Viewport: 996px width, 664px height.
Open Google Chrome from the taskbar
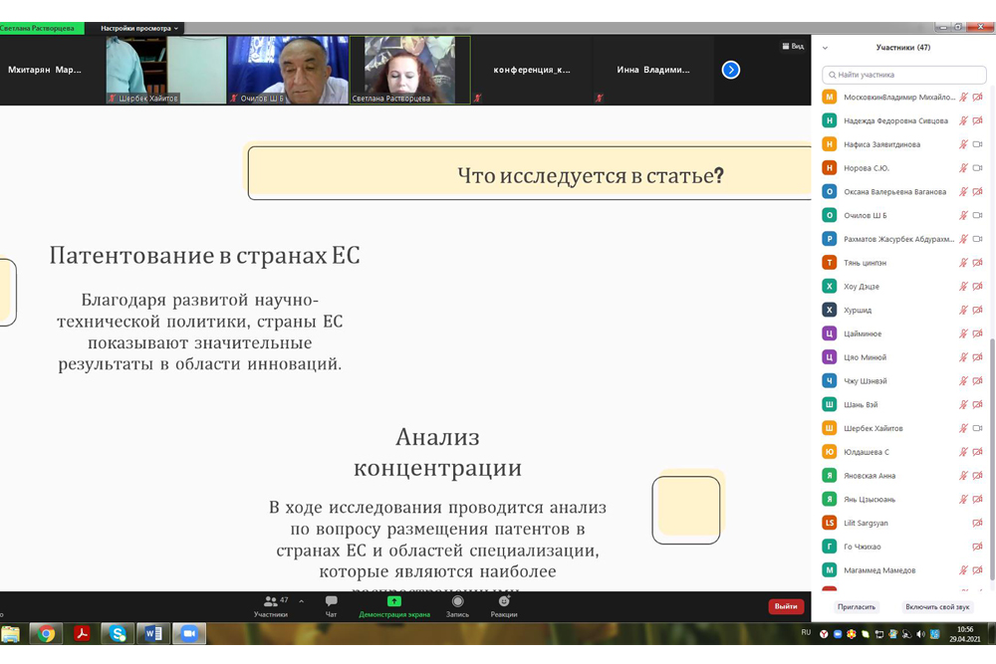click(45, 633)
